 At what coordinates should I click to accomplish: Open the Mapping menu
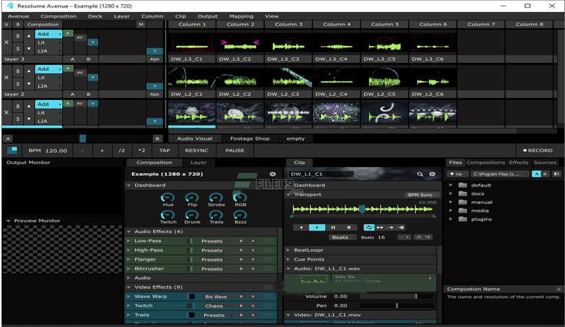[x=241, y=16]
